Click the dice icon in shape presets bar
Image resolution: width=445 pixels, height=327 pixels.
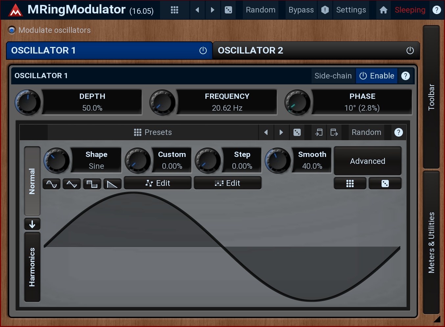coord(297,132)
